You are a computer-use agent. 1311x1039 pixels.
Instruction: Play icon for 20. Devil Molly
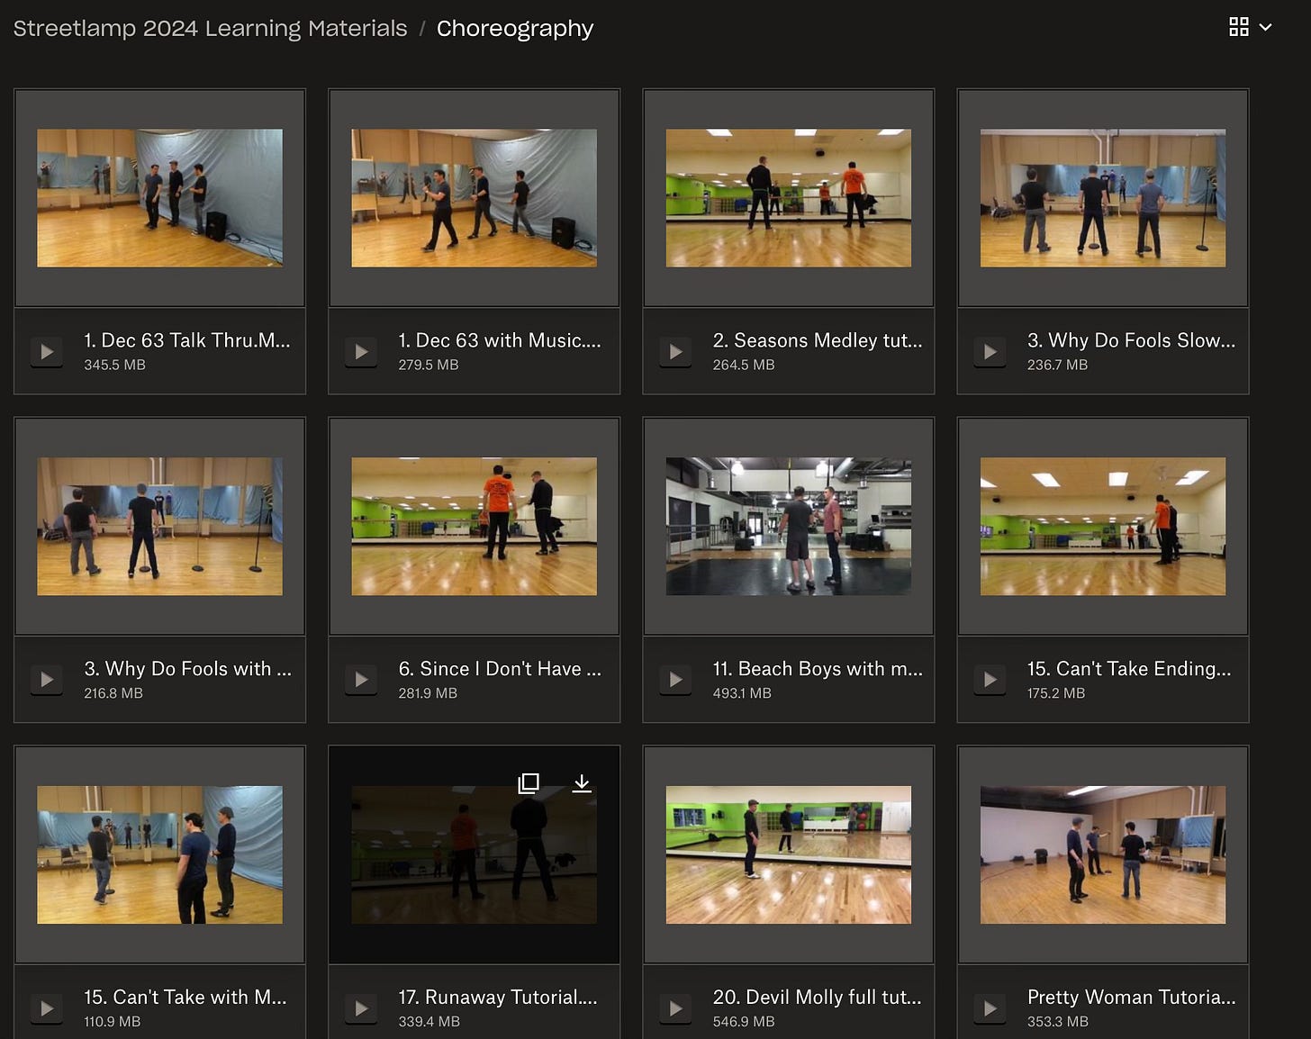pyautogui.click(x=675, y=1008)
